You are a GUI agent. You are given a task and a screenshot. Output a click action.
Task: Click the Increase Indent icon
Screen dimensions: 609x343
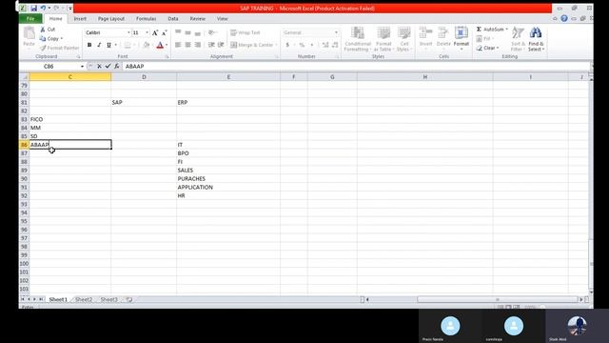221,45
